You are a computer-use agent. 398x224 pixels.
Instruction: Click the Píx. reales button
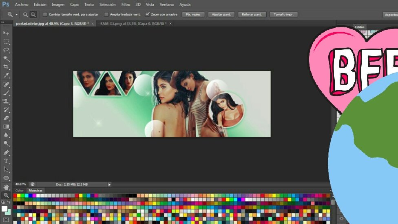click(x=193, y=14)
